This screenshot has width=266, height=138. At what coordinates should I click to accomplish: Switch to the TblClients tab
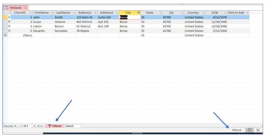tap(16, 8)
